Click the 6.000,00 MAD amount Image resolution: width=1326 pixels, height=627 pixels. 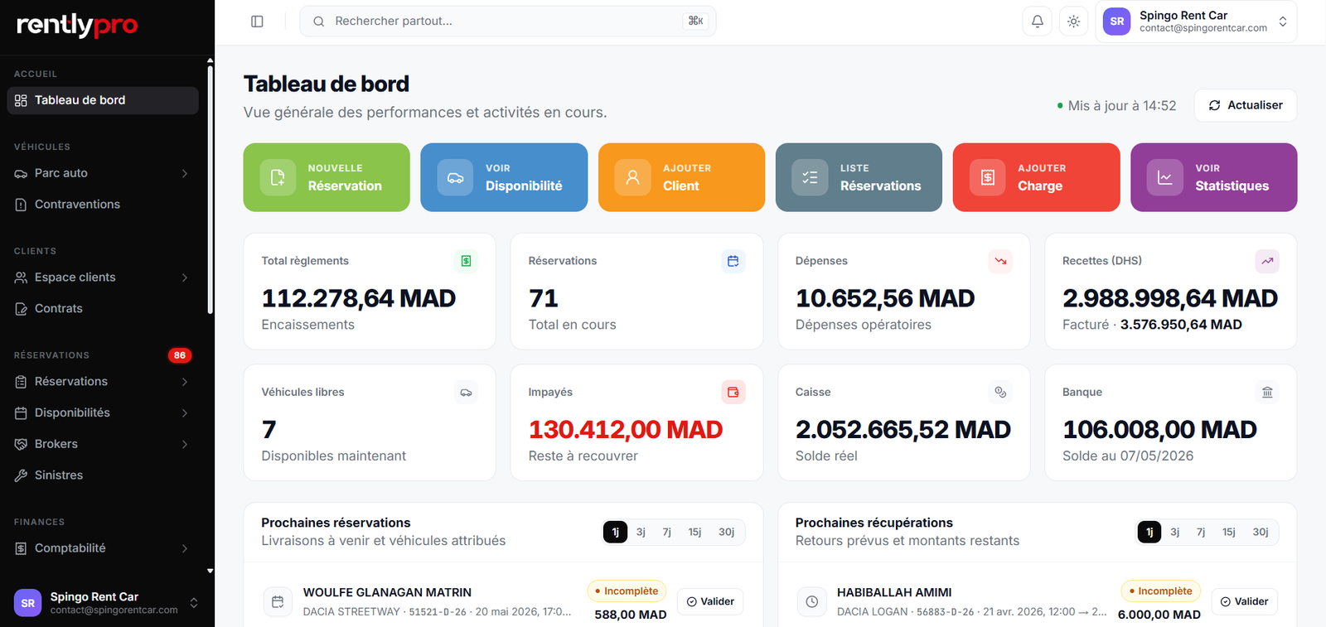1159,615
